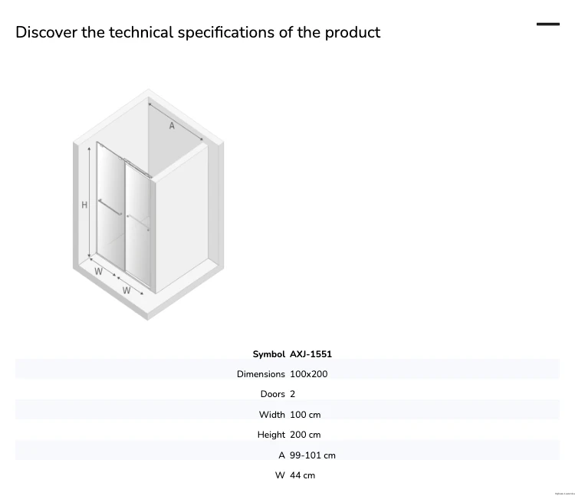Select the Symbol value AXJ-1551
This screenshot has height=496, width=575.
(x=310, y=354)
